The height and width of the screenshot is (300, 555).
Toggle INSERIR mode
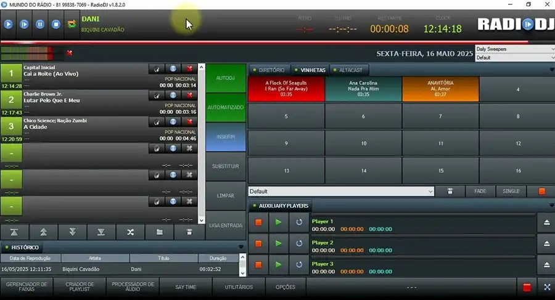pyautogui.click(x=226, y=137)
